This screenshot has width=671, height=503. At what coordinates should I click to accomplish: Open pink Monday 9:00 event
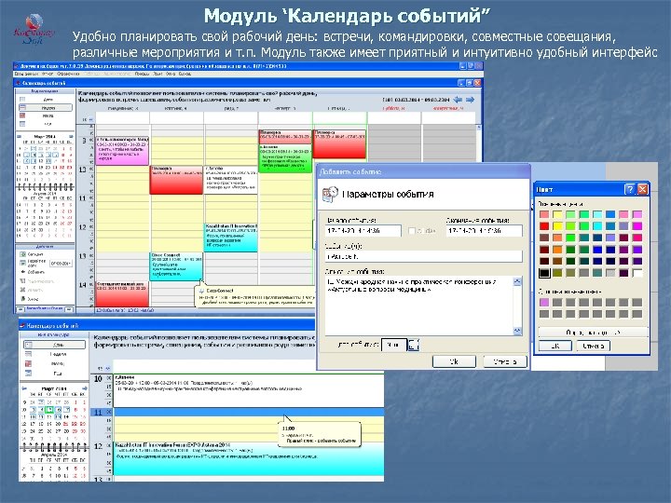click(x=122, y=151)
